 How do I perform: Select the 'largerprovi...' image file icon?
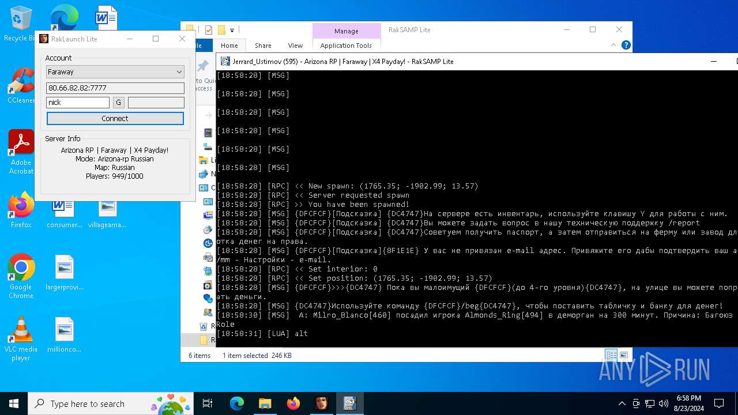click(x=64, y=273)
